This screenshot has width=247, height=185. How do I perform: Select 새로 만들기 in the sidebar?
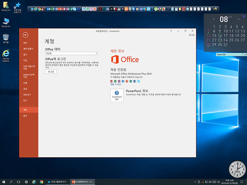pyautogui.click(x=28, y=49)
